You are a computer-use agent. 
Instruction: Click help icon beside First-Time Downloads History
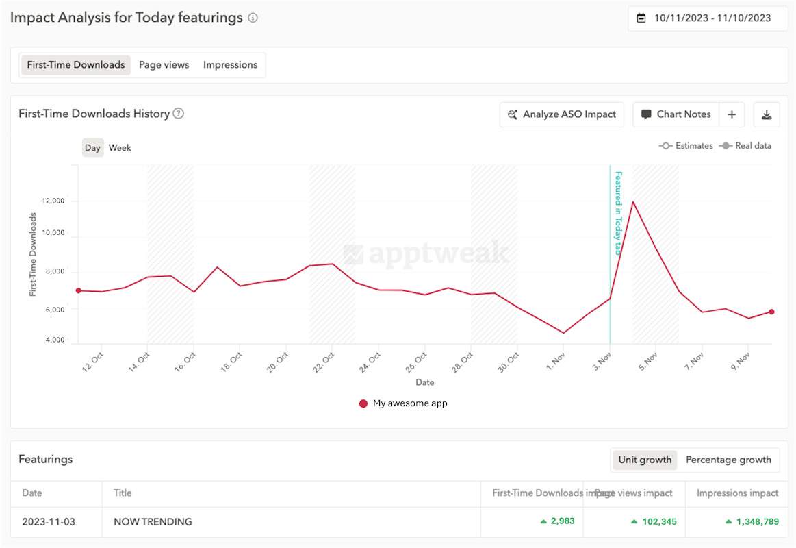tap(178, 114)
